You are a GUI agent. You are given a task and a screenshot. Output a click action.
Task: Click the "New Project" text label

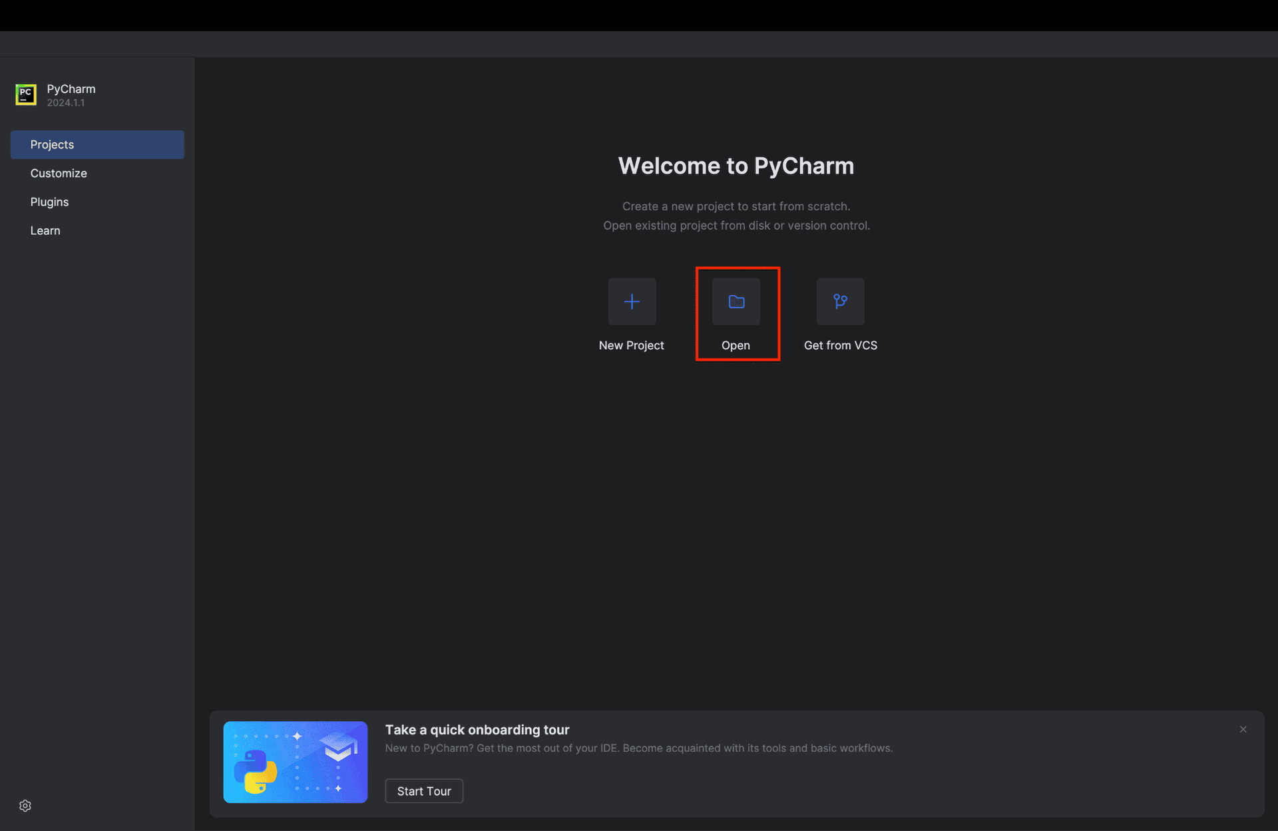pos(631,345)
